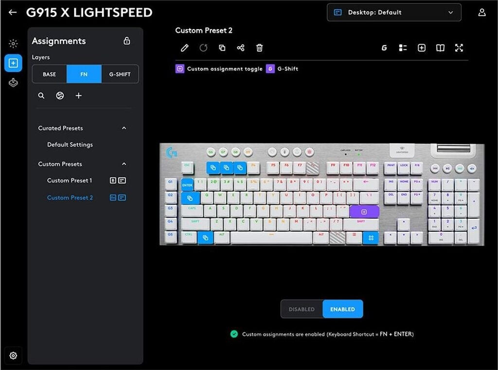
Task: Share the preset using share icon
Action: pyautogui.click(x=241, y=48)
